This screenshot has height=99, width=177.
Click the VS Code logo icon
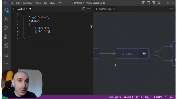click(x=5, y=3)
